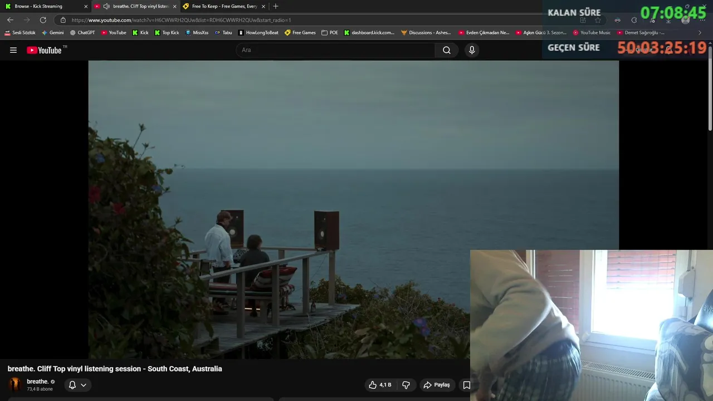The image size is (713, 401).
Task: Like the video with thumbs up
Action: click(380, 385)
